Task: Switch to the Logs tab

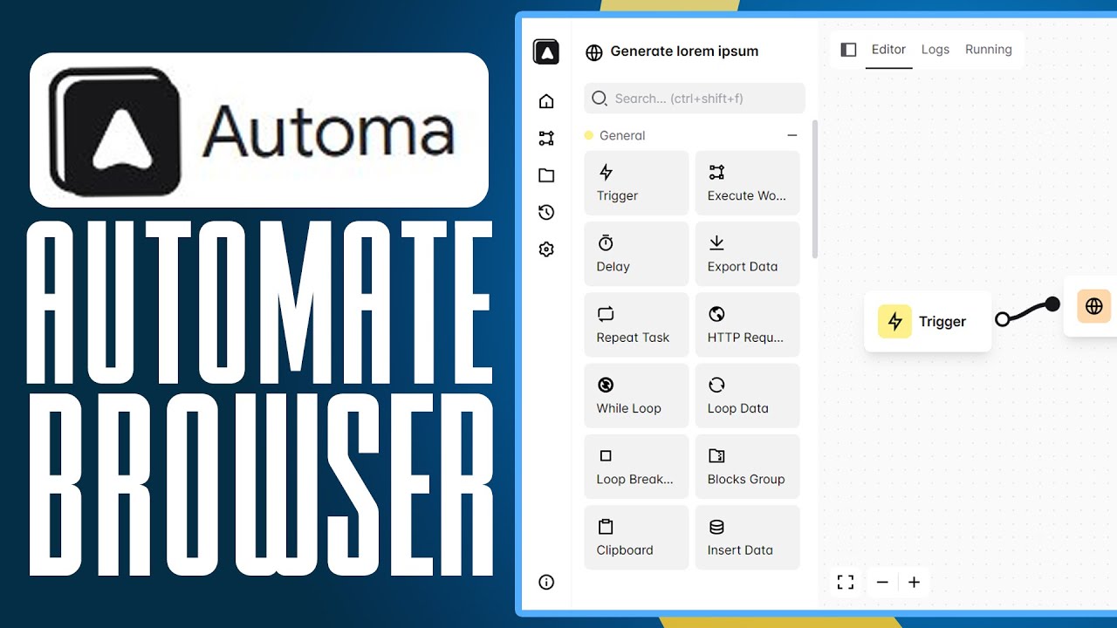Action: click(935, 50)
